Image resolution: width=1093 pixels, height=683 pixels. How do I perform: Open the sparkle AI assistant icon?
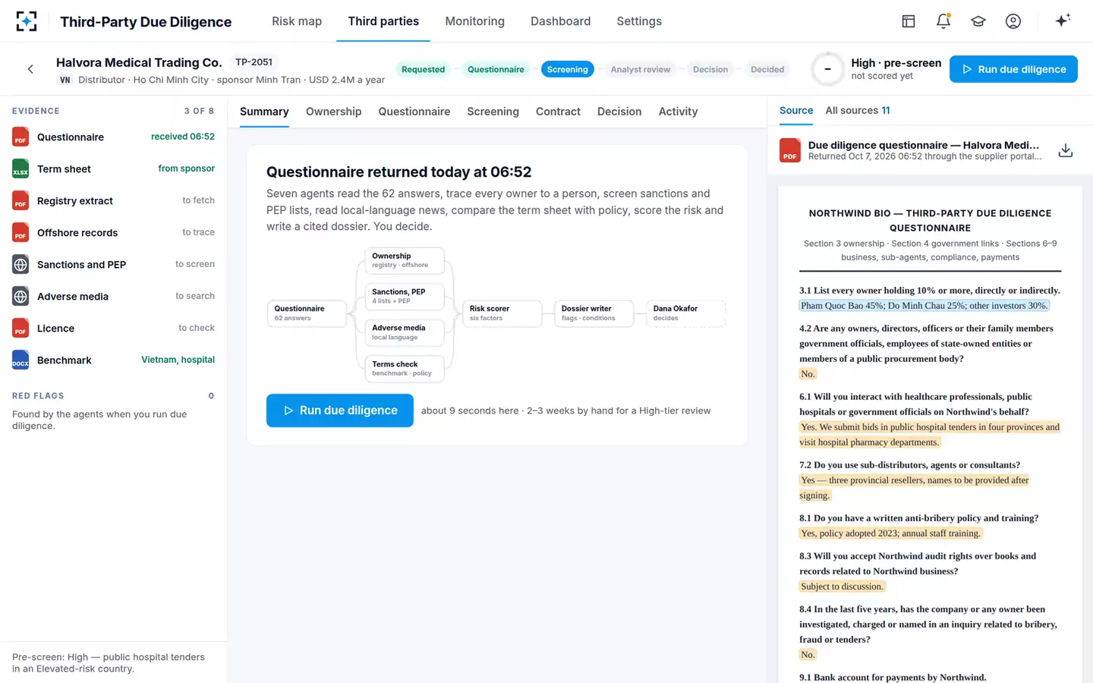pos(1063,20)
